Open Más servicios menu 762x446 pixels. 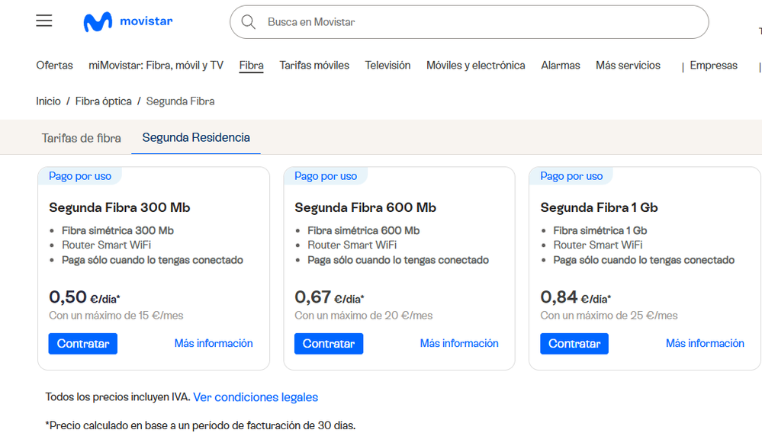pyautogui.click(x=628, y=66)
